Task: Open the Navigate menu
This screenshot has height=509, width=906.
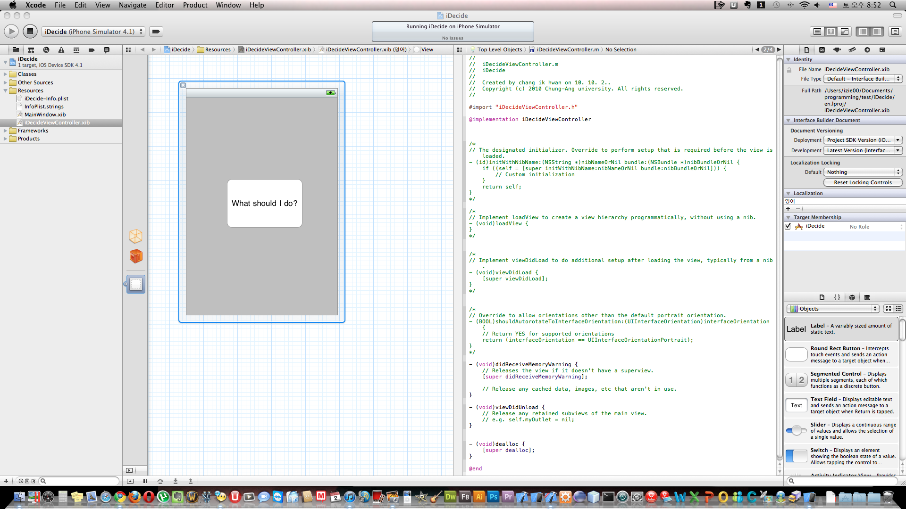Action: coord(132,5)
